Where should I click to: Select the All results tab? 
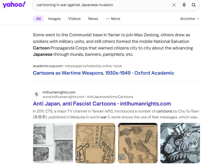click(39, 19)
